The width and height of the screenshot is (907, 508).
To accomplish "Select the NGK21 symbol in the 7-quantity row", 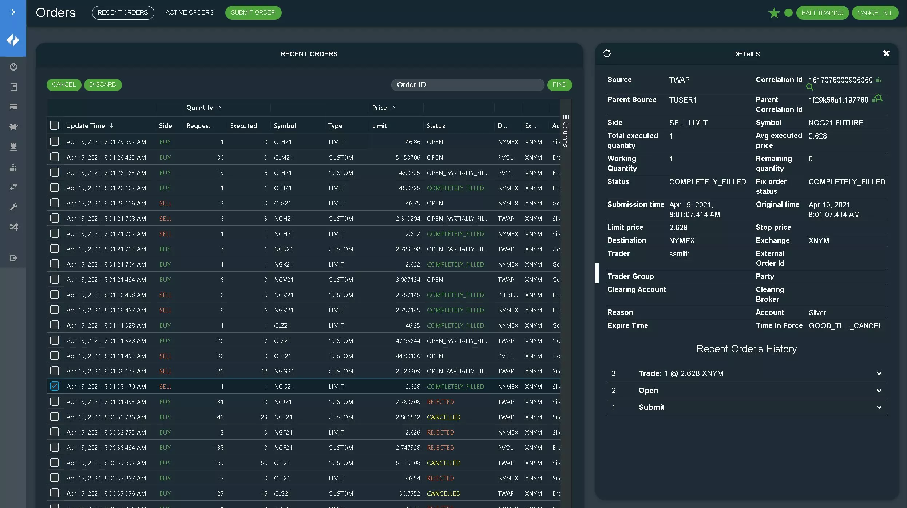I will pos(283,249).
